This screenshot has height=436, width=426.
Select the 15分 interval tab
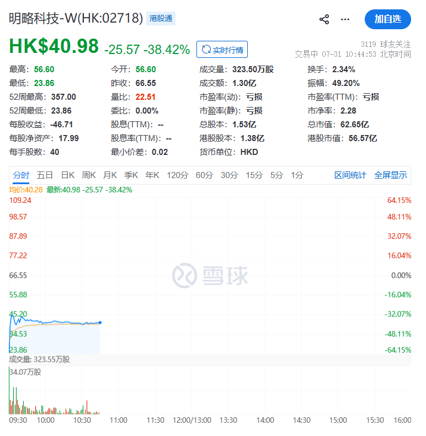254,175
